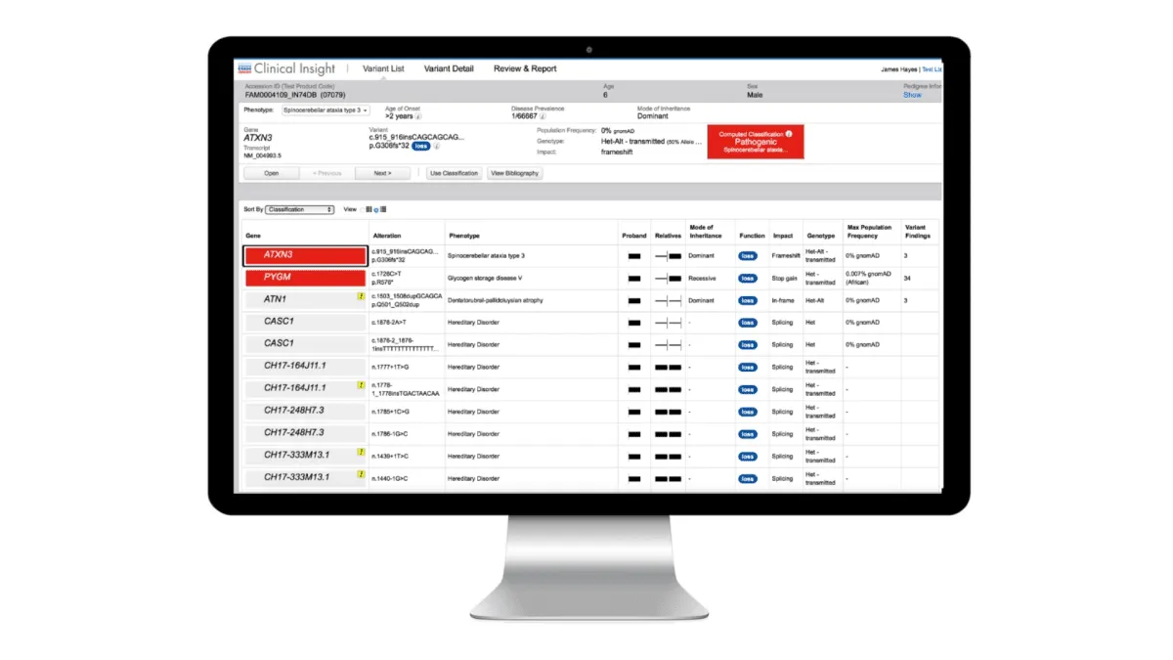Open the Phenotype dropdown
Viewport: 1173px width, 660px height.
(326, 110)
